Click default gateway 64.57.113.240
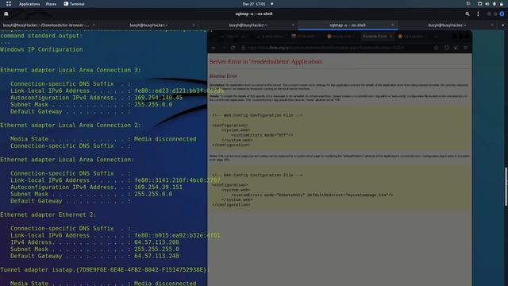 [157, 256]
